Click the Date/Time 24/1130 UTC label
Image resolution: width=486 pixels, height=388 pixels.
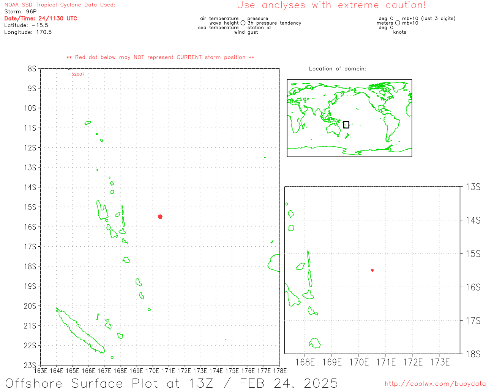click(x=41, y=19)
